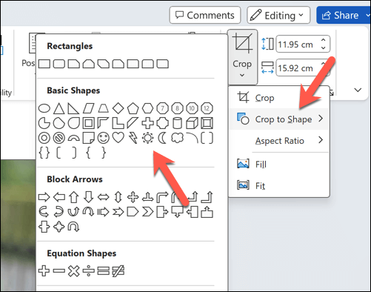
Task: Choose the Fill crop option
Action: coord(278,164)
